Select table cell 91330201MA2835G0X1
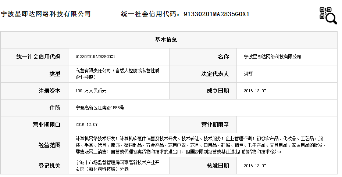342x177 pixels. pyautogui.click(x=95, y=57)
